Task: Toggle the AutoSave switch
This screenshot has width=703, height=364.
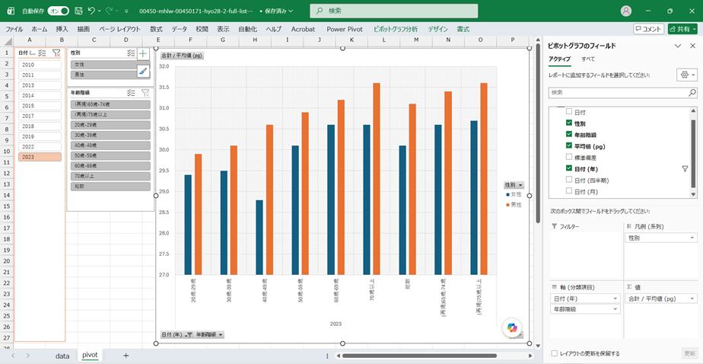Action: click(x=59, y=11)
